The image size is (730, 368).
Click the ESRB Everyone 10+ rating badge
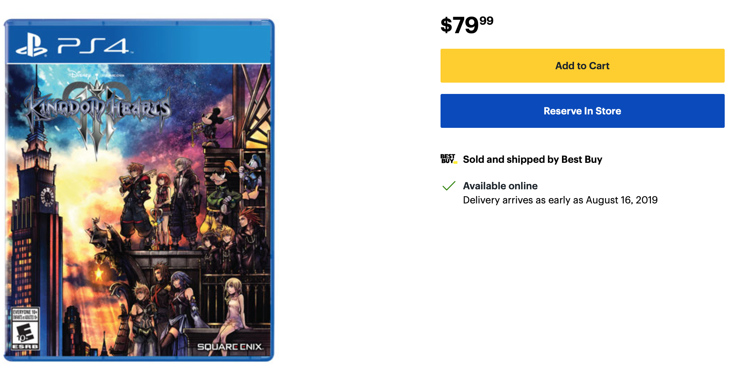click(25, 328)
